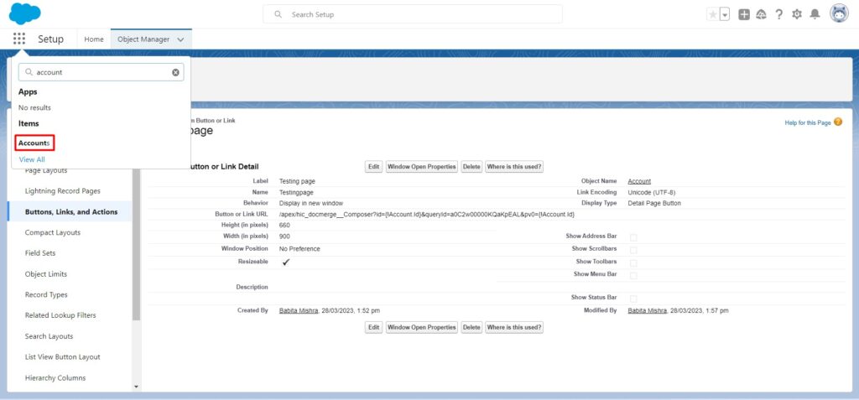Open Babita Mishra link in Created By

(299, 310)
